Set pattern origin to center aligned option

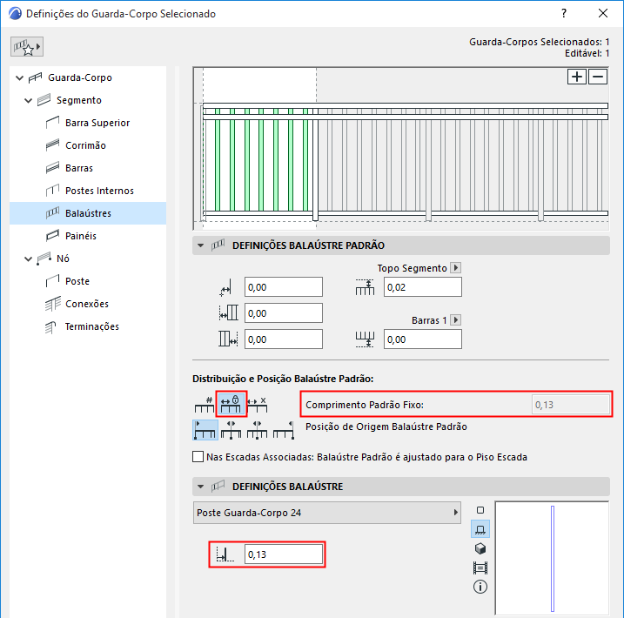[231, 430]
